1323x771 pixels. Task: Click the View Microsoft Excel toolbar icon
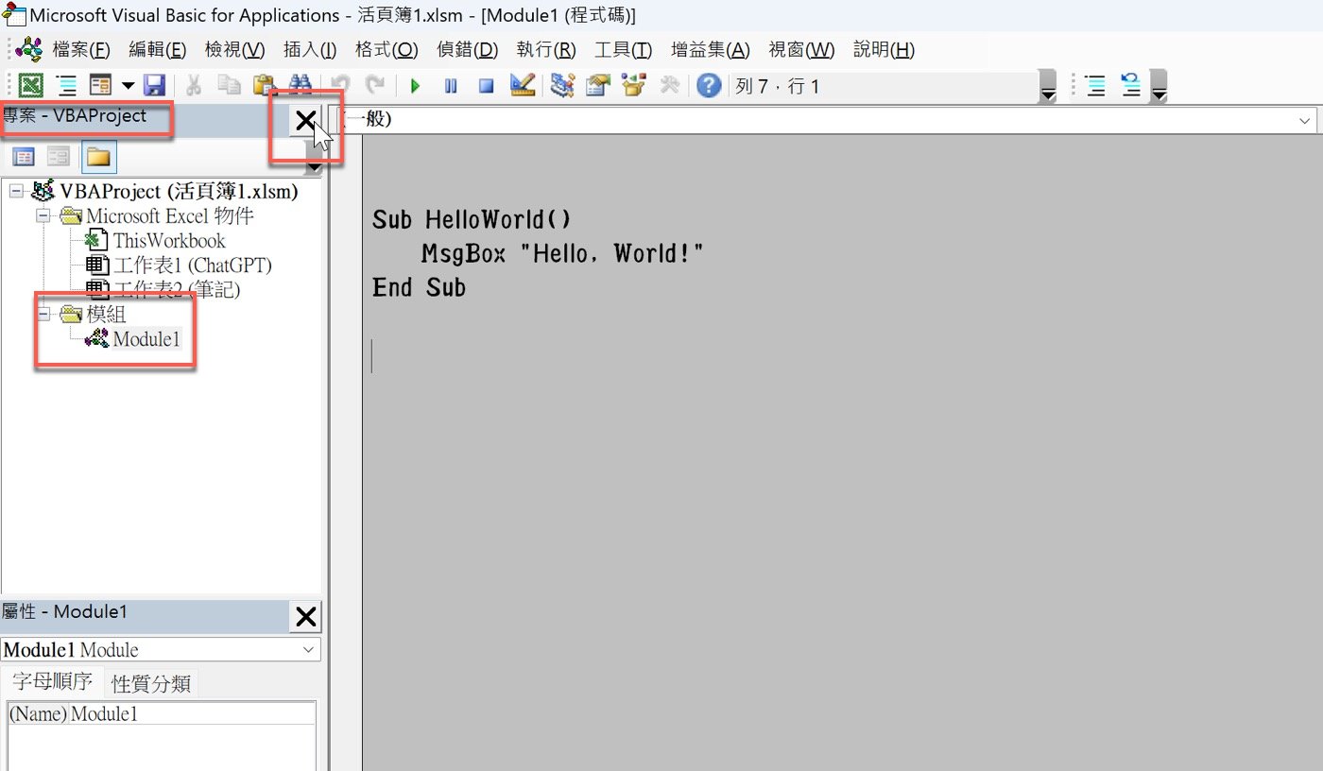pyautogui.click(x=31, y=86)
